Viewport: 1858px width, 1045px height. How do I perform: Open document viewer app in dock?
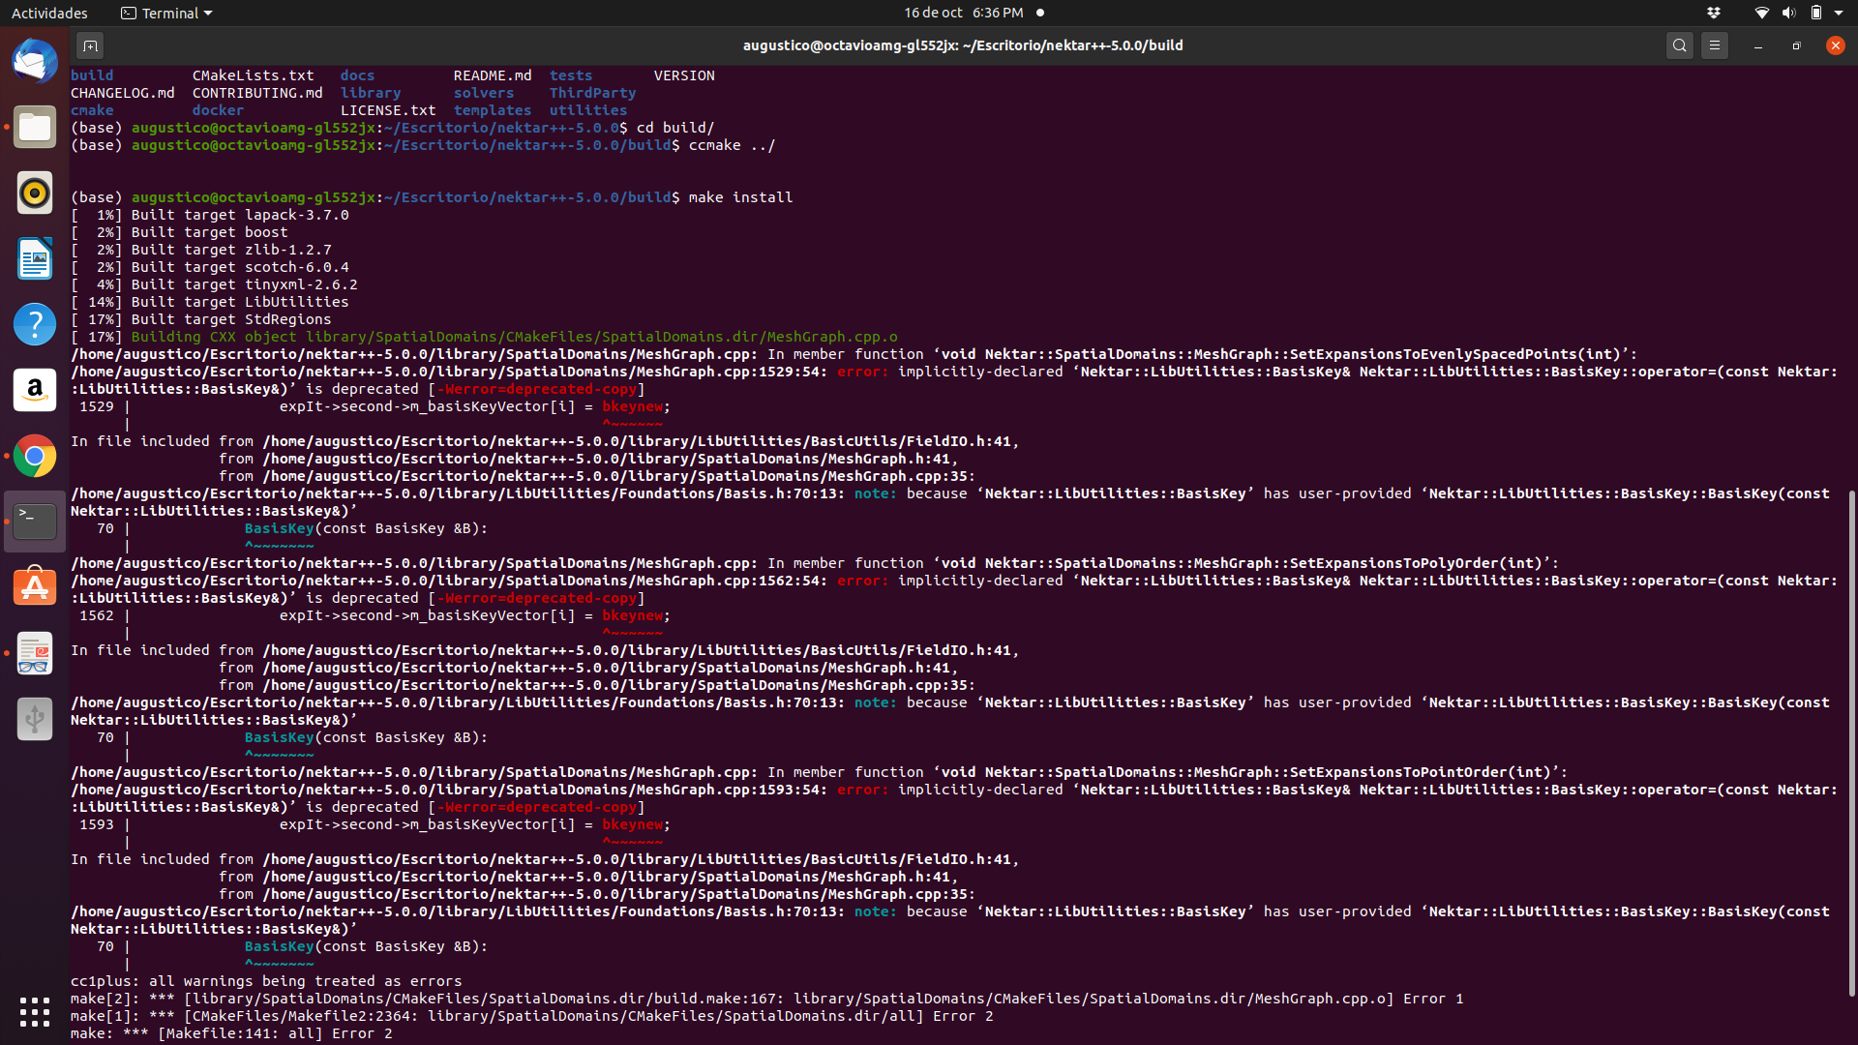coord(35,653)
